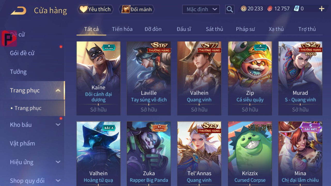The height and width of the screenshot is (186, 331).
Task: Open Gói đề cử in sidebar
Action: click(x=22, y=53)
